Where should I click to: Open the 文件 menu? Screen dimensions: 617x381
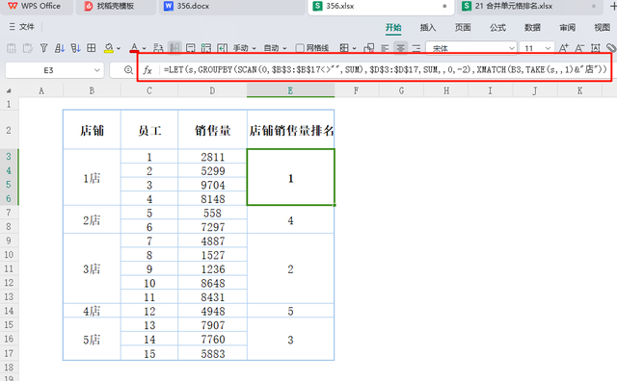point(21,27)
